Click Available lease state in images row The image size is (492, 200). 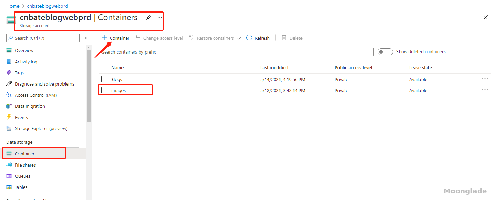click(x=418, y=90)
